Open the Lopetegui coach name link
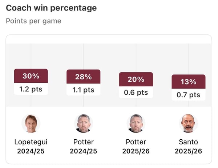The image size is (218, 168). point(31,142)
